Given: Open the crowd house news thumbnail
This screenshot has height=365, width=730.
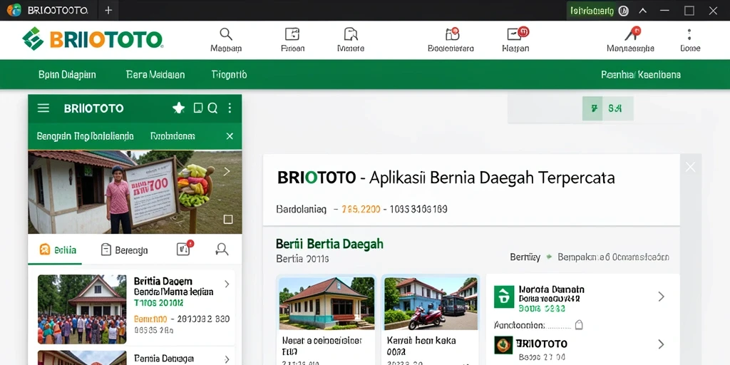Looking at the screenshot, I should click(82, 309).
